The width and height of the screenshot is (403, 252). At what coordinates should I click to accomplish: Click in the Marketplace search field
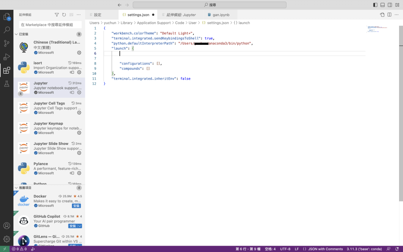coord(50,25)
